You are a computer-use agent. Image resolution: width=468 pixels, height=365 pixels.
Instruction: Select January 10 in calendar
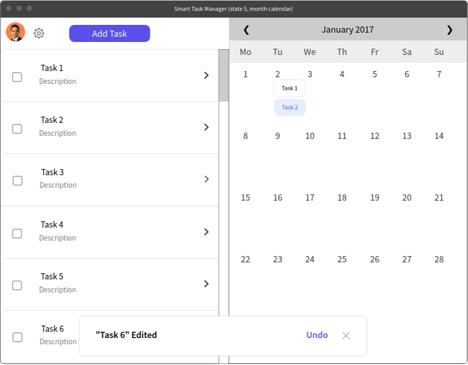[x=310, y=136]
